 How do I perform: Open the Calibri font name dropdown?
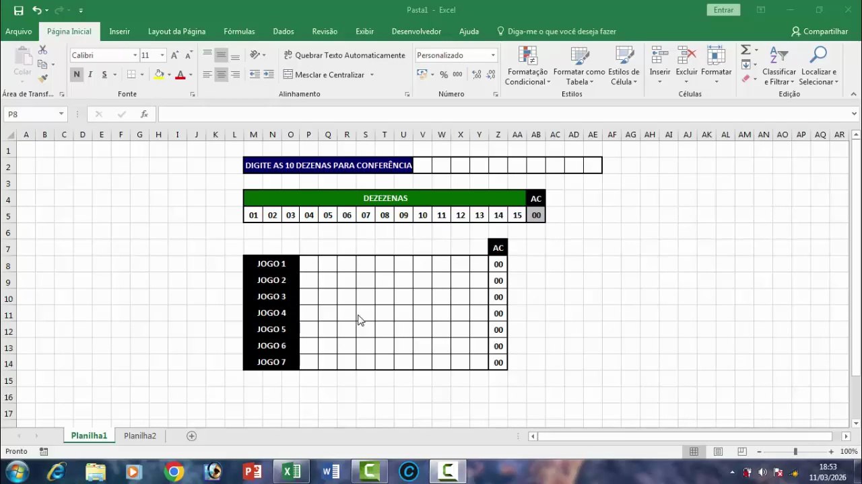coord(135,55)
